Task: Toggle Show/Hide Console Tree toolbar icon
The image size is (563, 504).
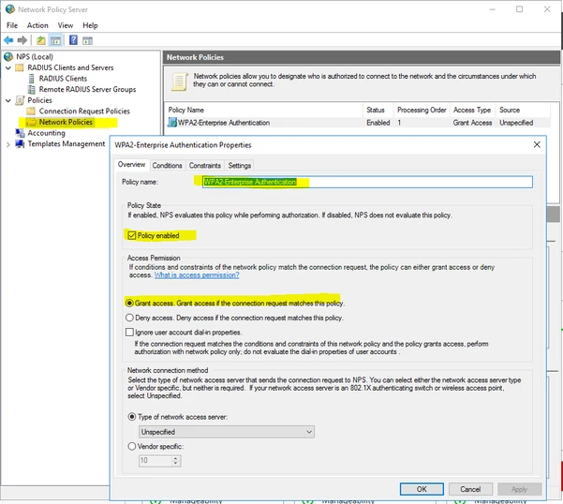Action: [x=55, y=40]
